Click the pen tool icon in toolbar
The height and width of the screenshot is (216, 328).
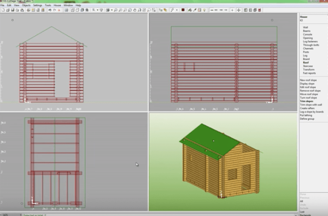172,10
